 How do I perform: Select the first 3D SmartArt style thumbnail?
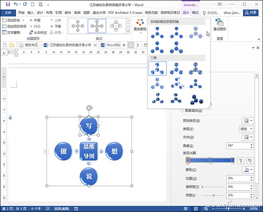point(157,69)
